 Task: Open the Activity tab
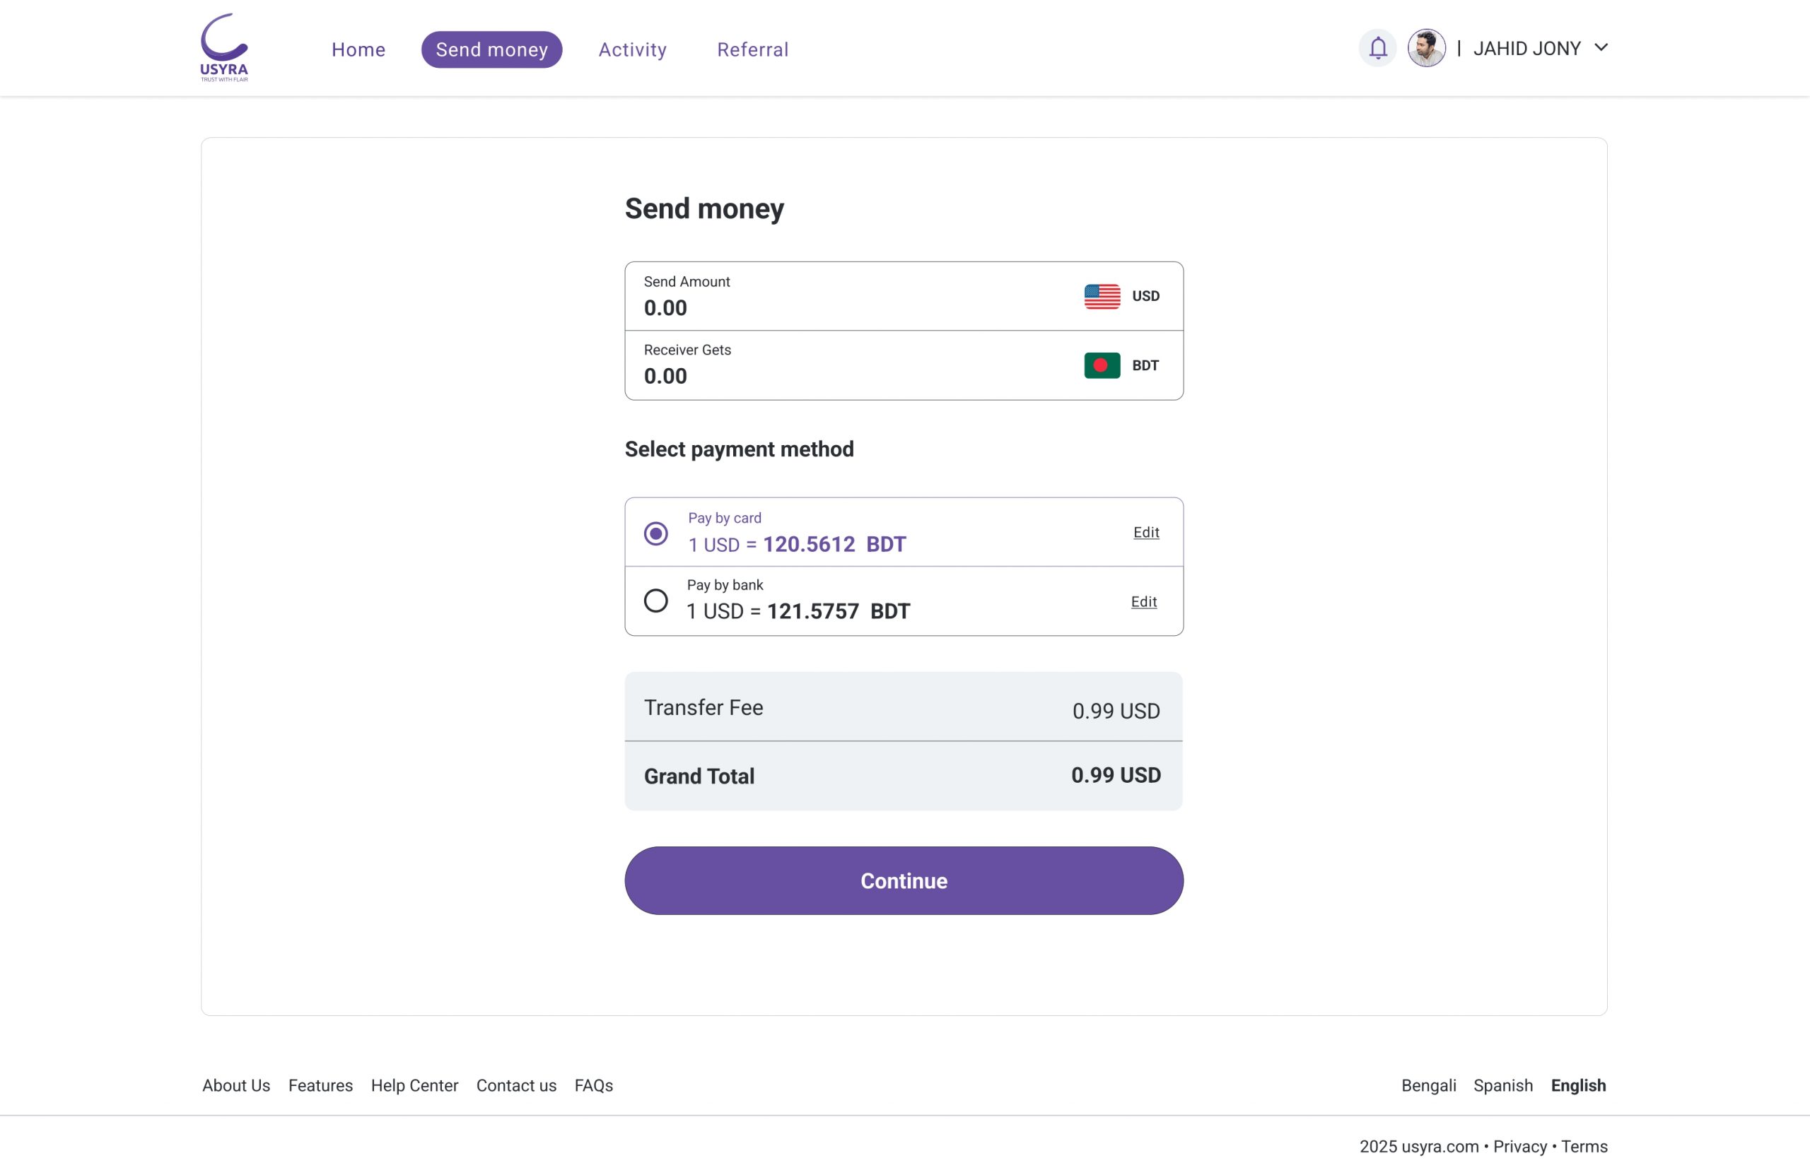[632, 49]
